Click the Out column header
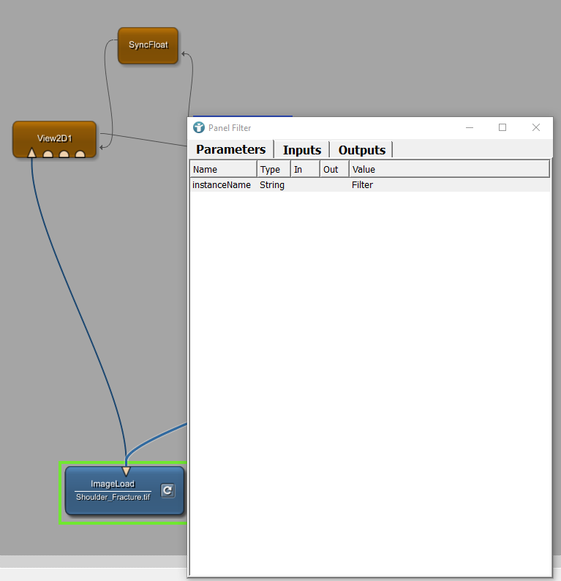 tap(334, 169)
